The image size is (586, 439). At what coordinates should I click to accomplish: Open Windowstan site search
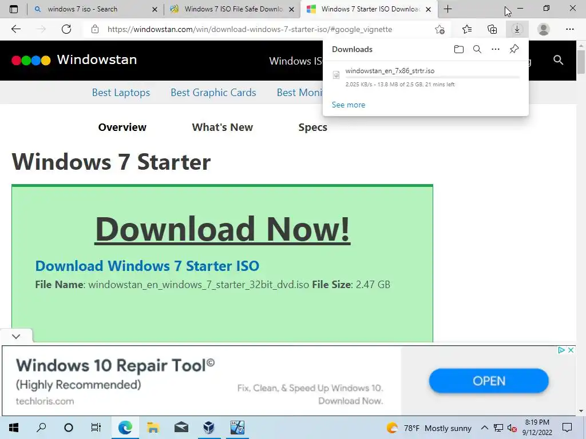558,59
